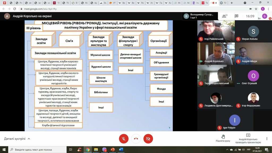Click the presentation status by Андрій Королько
This screenshot has height=153, width=272.
pos(248,138)
